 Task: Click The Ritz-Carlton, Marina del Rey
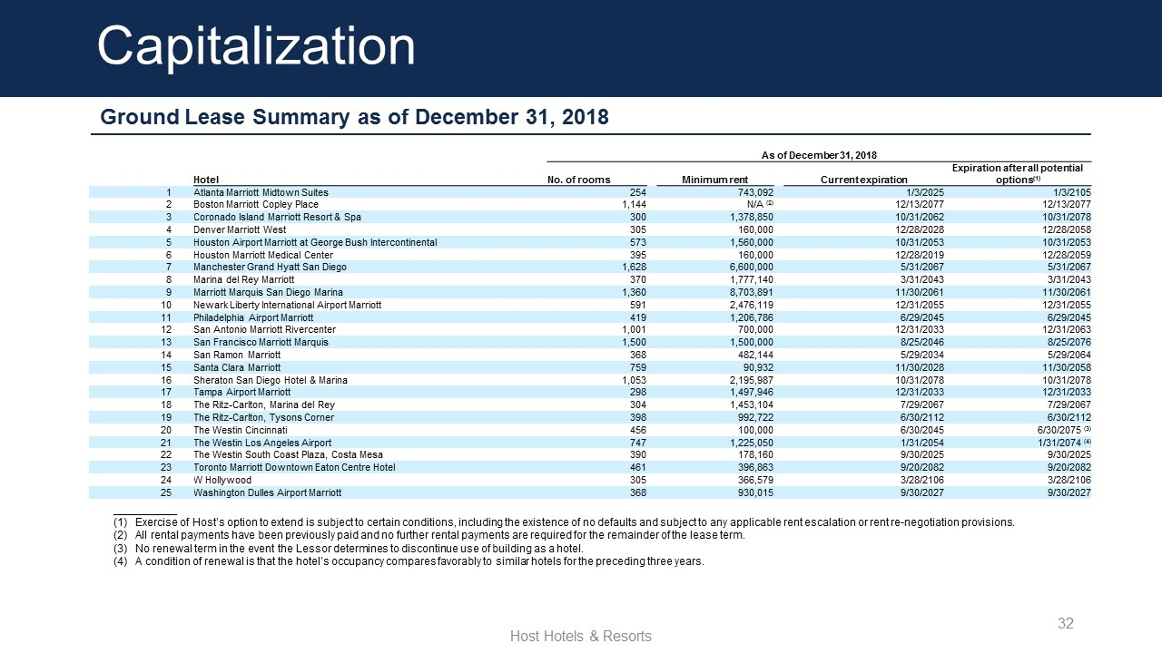tap(264, 404)
